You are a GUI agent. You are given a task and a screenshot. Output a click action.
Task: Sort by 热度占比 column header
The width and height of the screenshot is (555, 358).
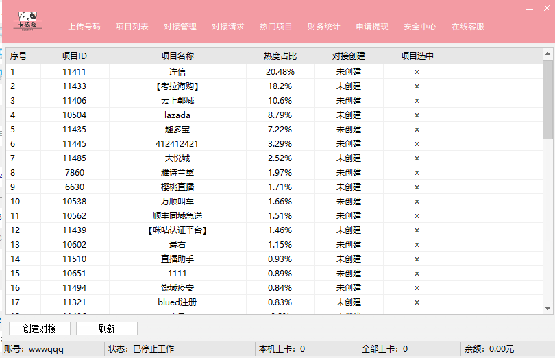pos(280,56)
